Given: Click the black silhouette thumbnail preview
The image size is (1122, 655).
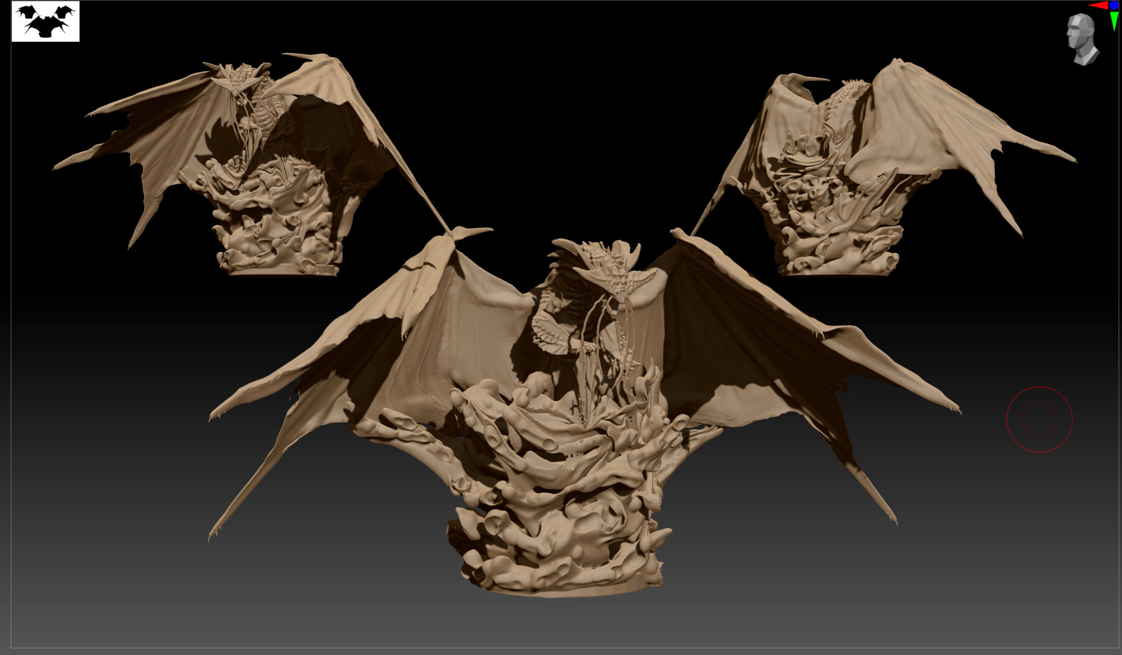Looking at the screenshot, I should pyautogui.click(x=46, y=22).
